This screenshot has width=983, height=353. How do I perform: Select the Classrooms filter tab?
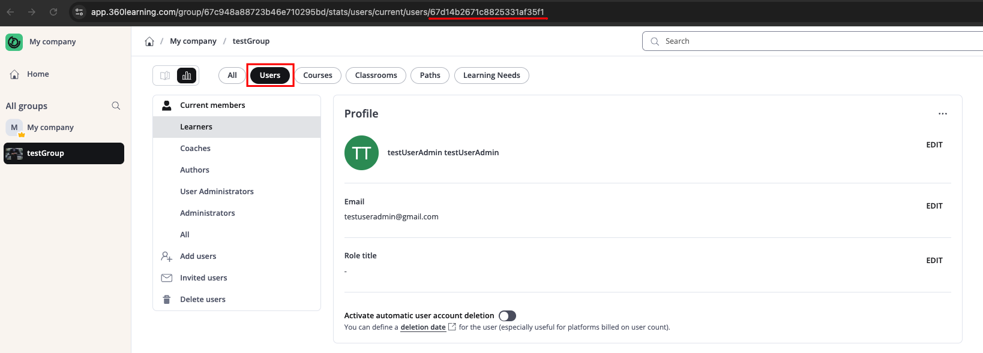click(x=376, y=76)
